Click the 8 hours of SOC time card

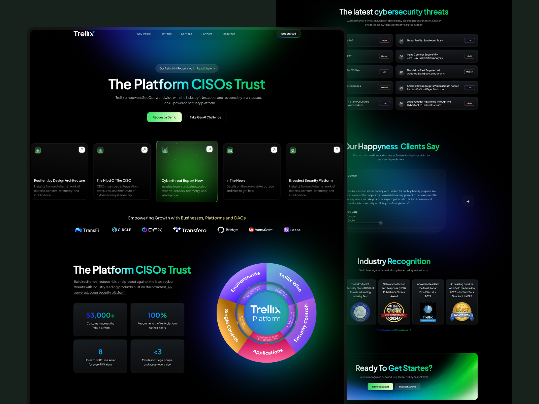pyautogui.click(x=100, y=356)
